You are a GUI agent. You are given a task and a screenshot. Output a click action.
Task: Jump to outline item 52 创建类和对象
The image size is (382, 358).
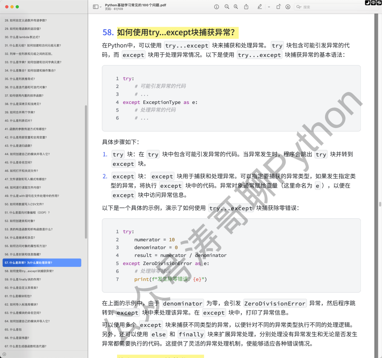coord(20,221)
